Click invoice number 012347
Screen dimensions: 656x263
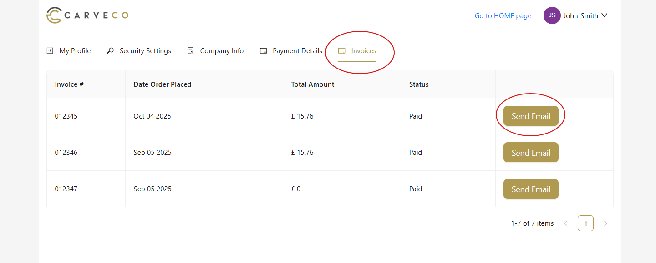pyautogui.click(x=66, y=189)
